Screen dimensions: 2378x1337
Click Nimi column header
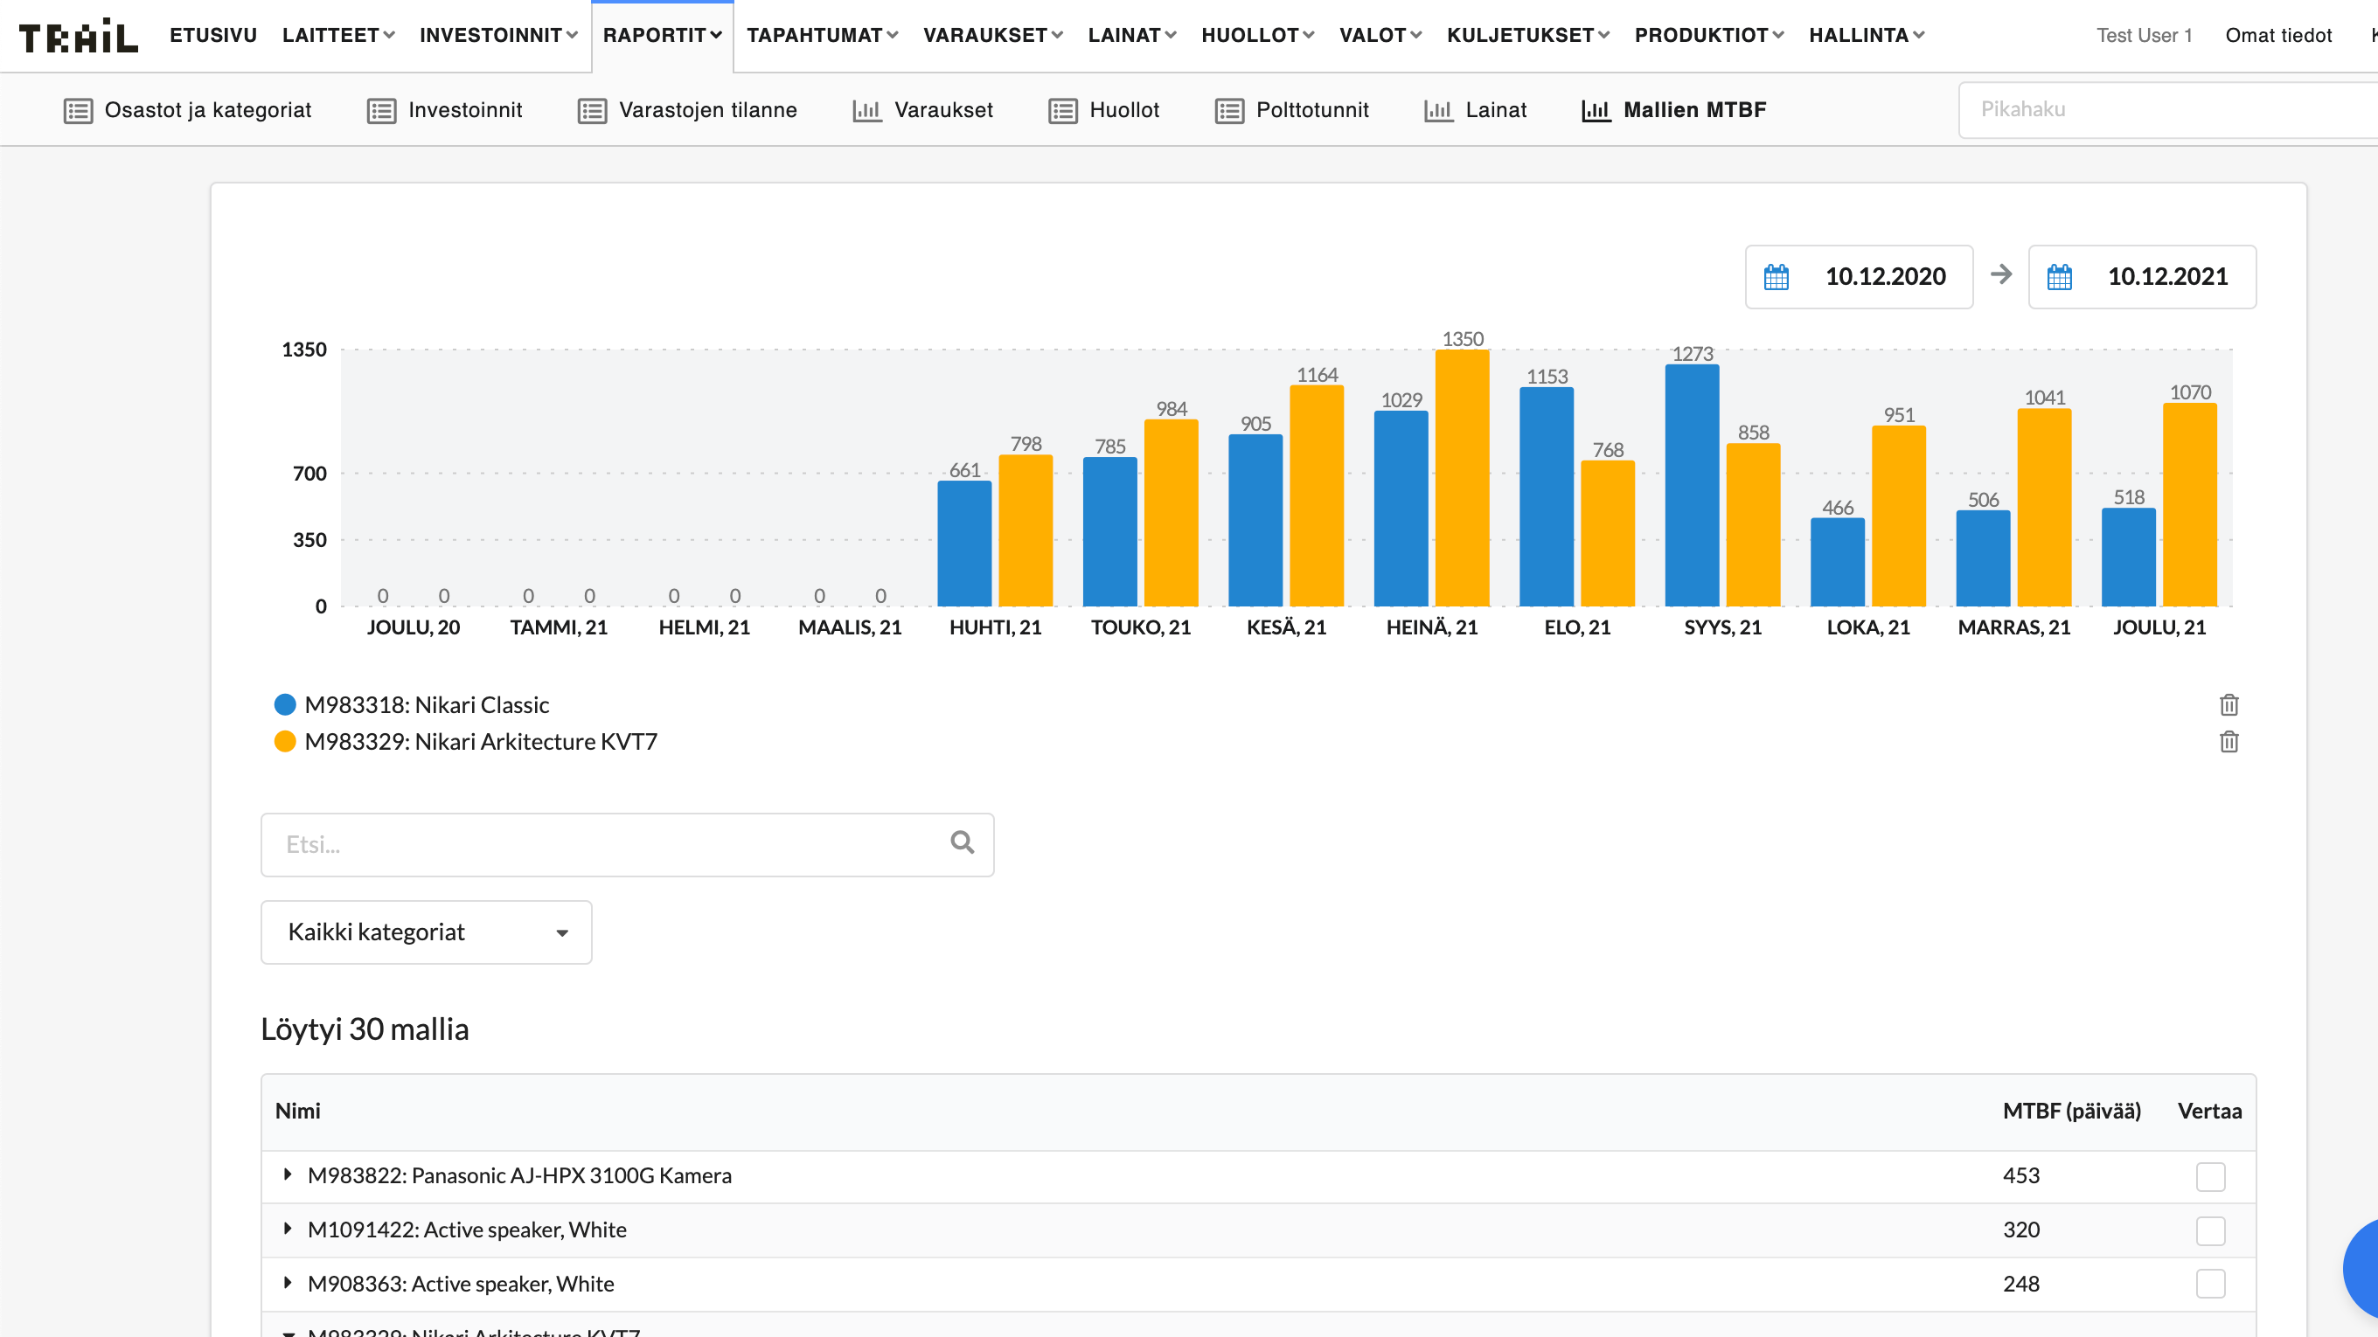click(297, 1111)
